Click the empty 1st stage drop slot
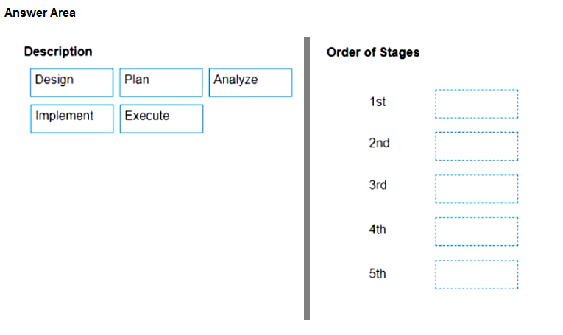This screenshot has height=335, width=563. point(476,104)
